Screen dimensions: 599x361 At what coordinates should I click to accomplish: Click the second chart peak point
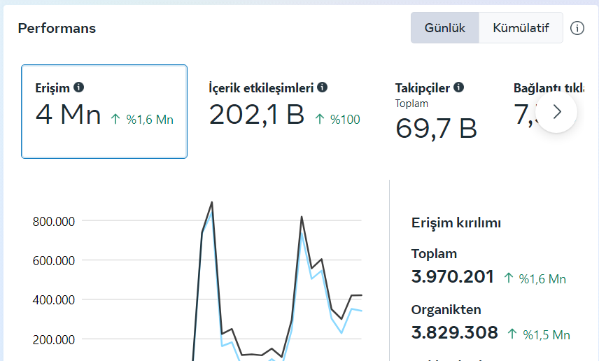[x=302, y=217]
